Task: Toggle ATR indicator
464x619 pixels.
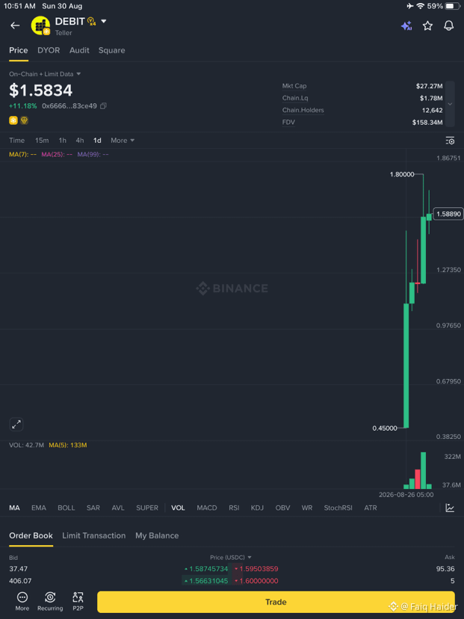Action: (x=371, y=508)
